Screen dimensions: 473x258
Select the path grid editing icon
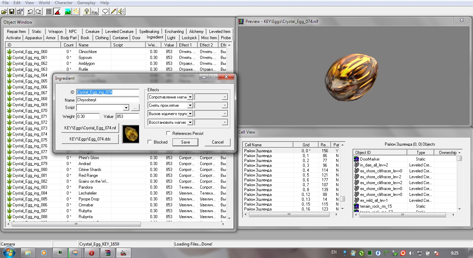coord(76,11)
